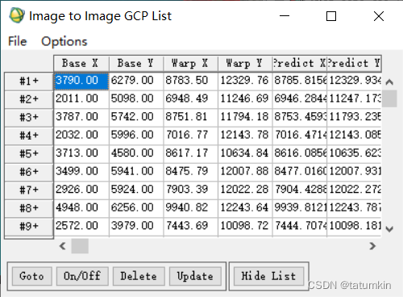
Task: Select row header #3+
Action: point(29,118)
